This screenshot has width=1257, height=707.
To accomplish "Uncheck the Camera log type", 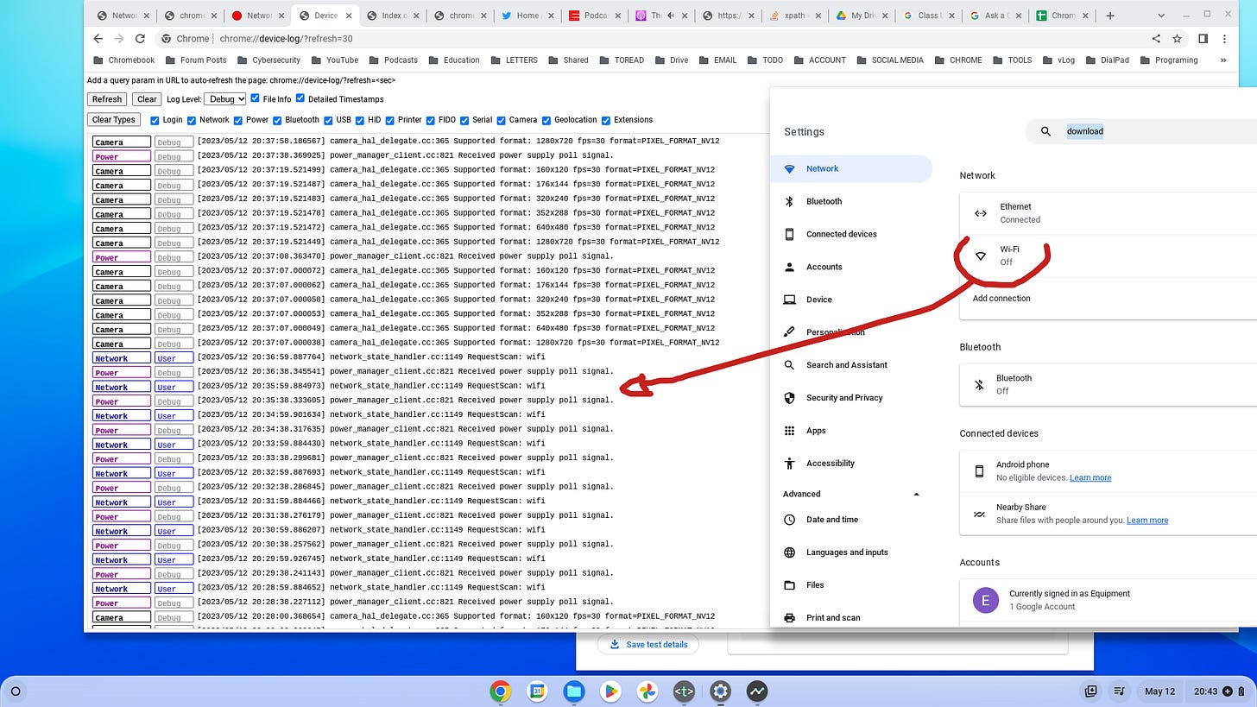I will coord(501,120).
